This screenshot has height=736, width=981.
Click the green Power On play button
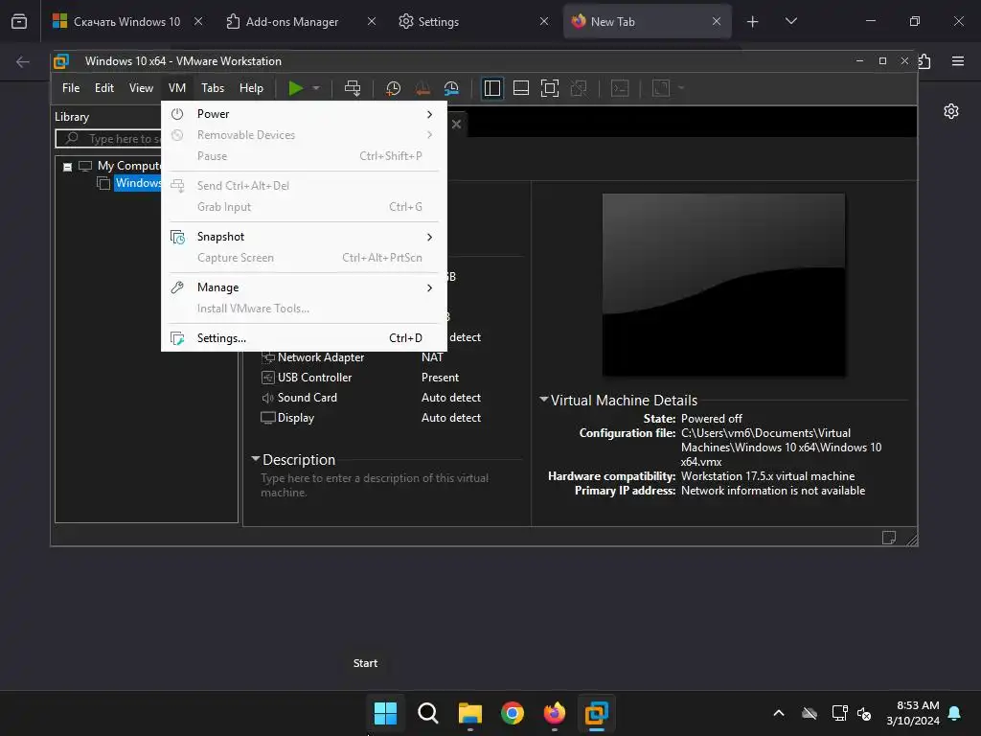tap(296, 88)
